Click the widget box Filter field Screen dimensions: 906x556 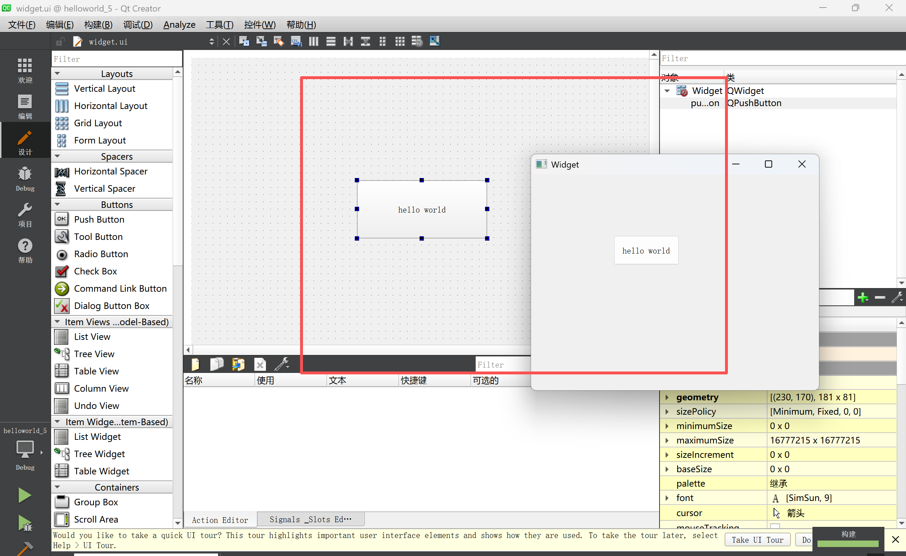tap(116, 59)
